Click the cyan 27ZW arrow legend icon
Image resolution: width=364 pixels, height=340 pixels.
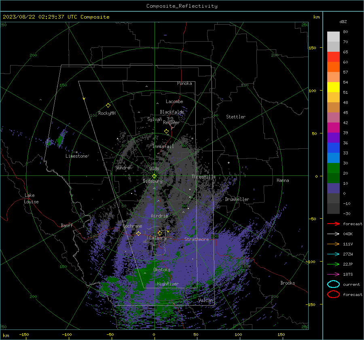pyautogui.click(x=333, y=254)
